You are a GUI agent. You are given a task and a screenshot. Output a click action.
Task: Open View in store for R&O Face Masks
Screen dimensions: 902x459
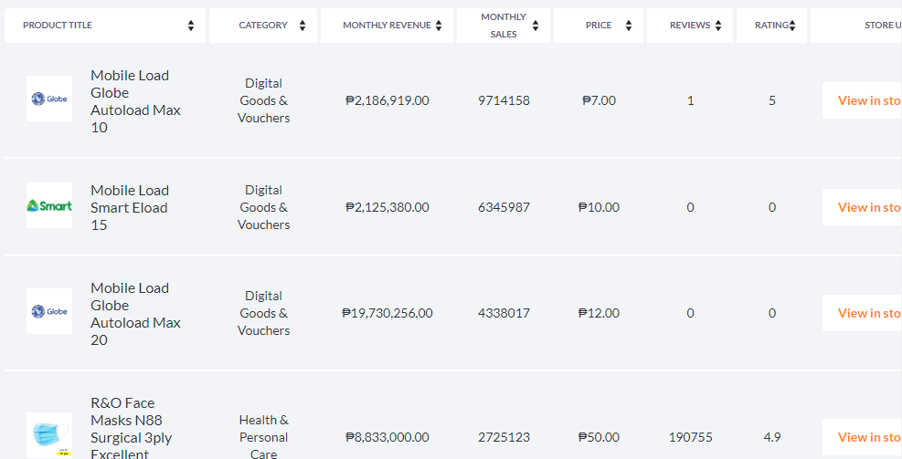[863, 437]
